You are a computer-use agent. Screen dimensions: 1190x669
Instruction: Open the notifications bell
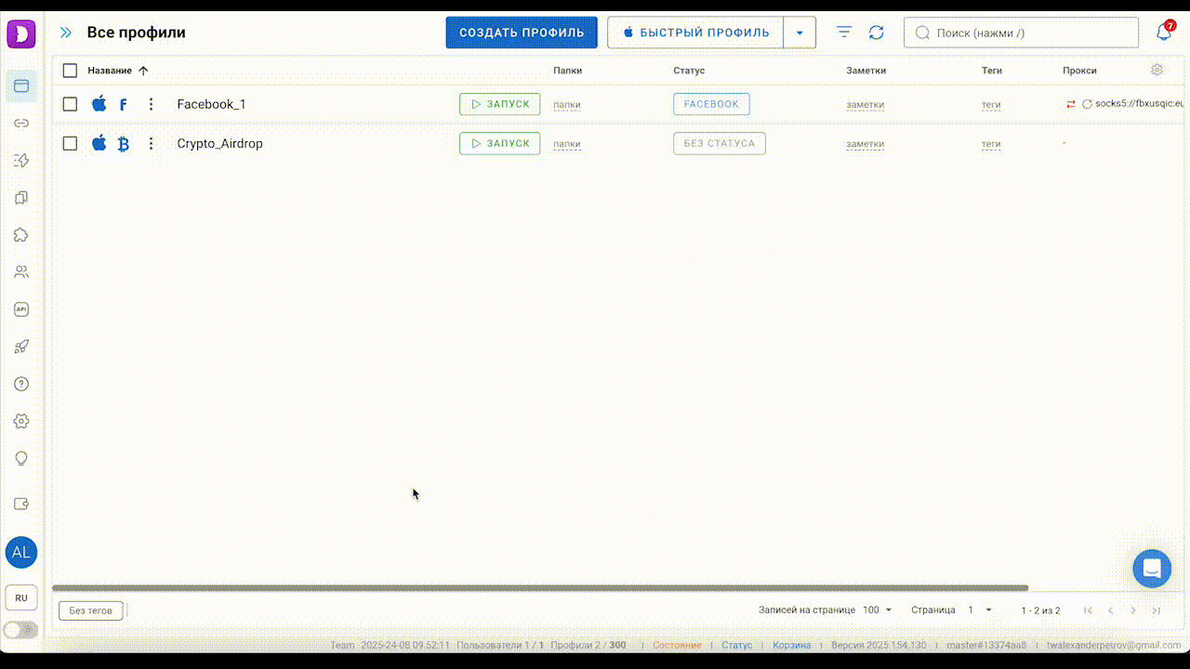[x=1163, y=33]
